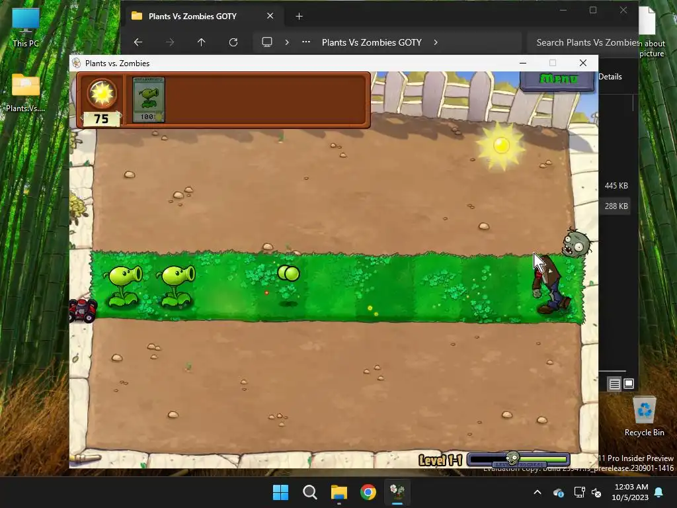Open This PC desktop icon
Viewport: 677px width, 508px height.
(26, 28)
